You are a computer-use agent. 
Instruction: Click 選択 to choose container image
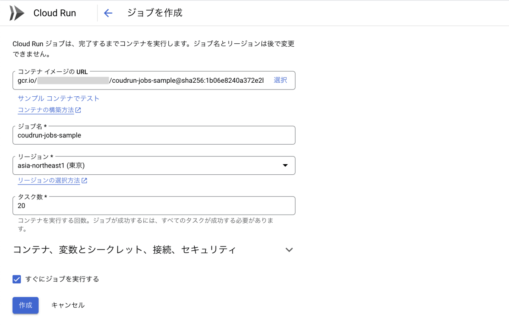(280, 80)
